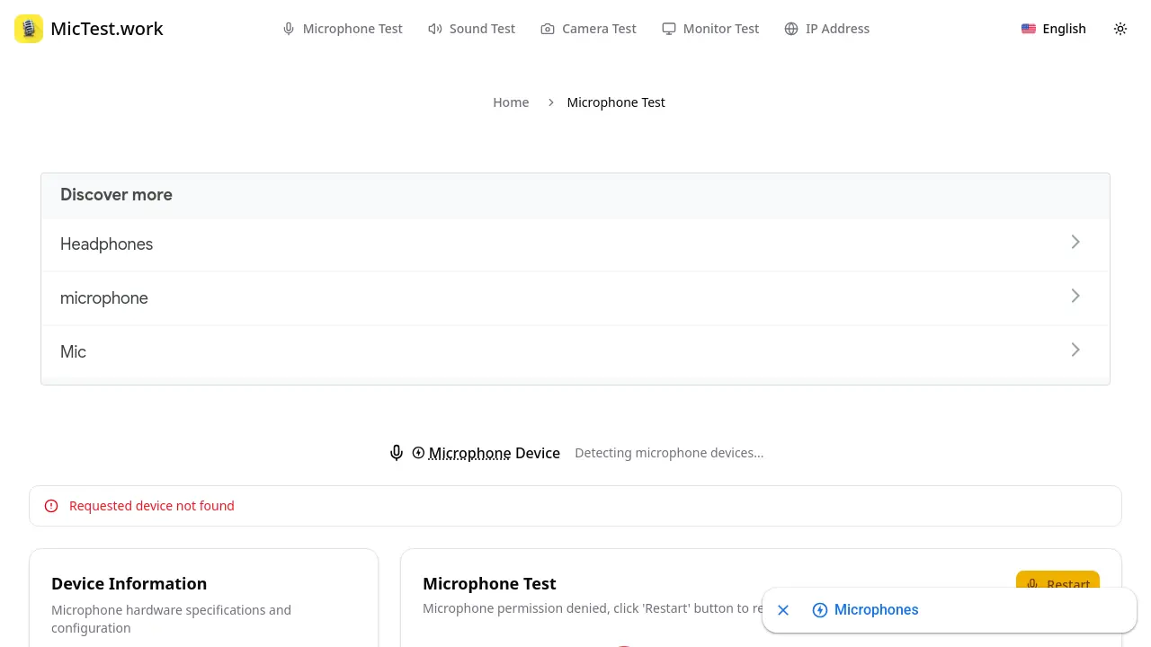Image resolution: width=1151 pixels, height=647 pixels.
Task: Click the speaker icon beside Sound Test
Action: point(435,29)
